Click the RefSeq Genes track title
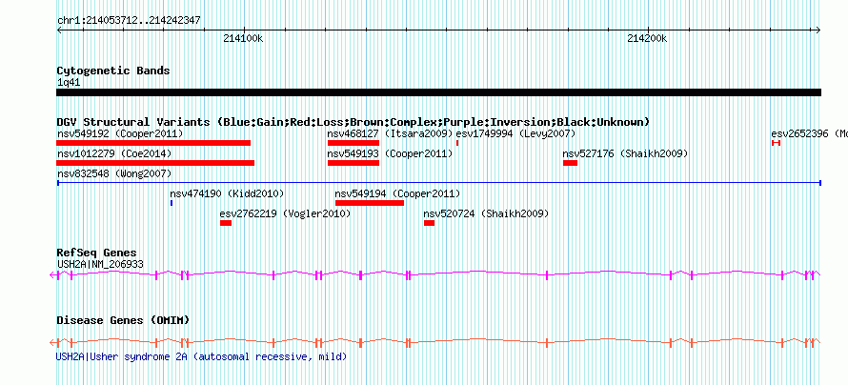 click(x=97, y=253)
